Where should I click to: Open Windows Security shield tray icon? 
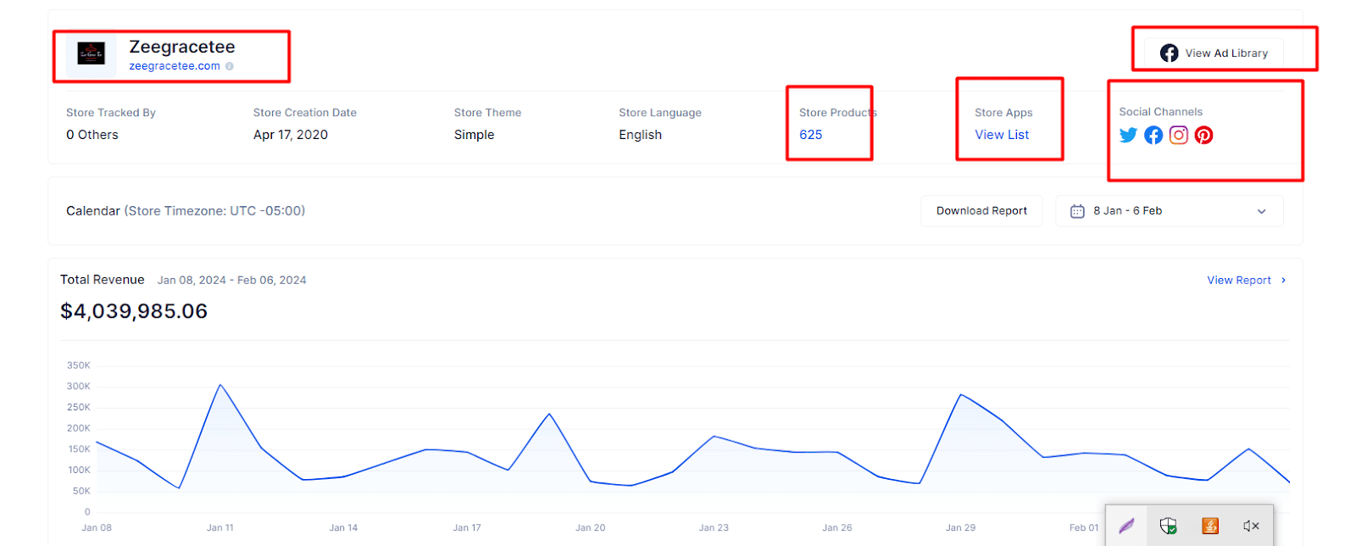[1168, 526]
